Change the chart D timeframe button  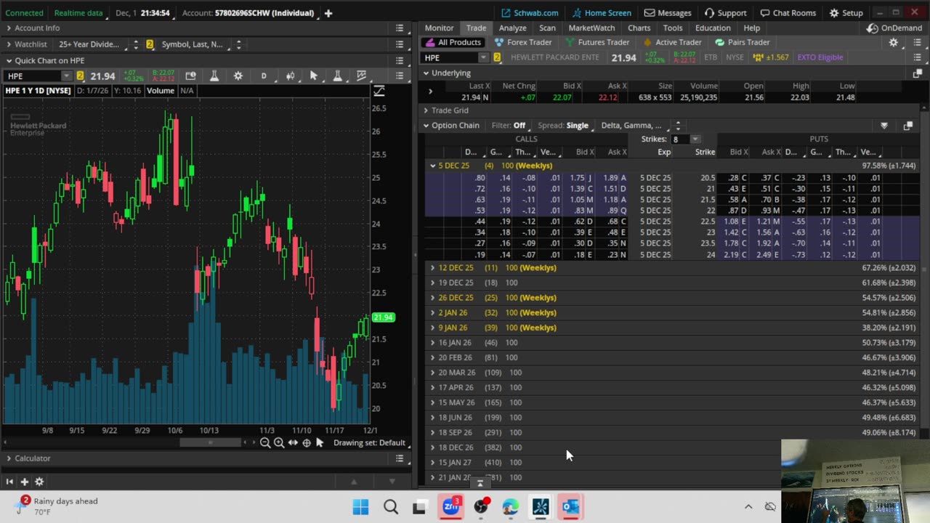coord(264,76)
